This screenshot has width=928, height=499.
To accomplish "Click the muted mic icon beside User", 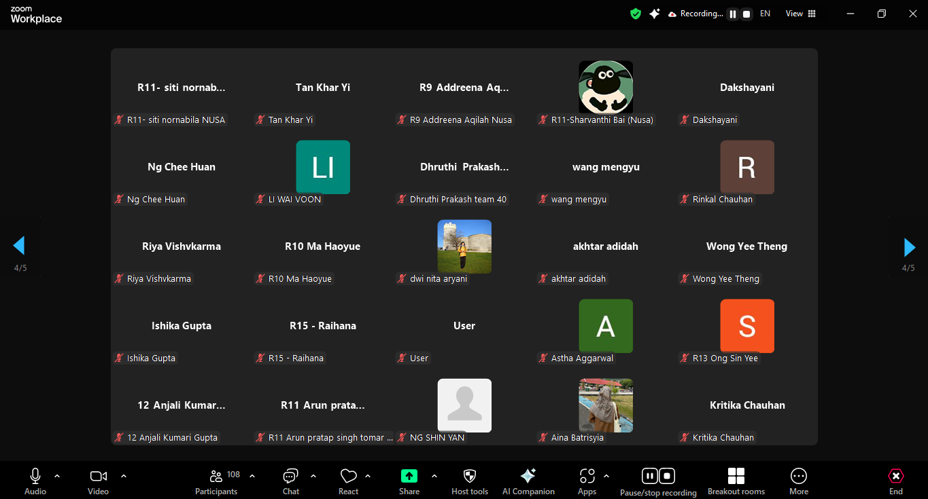I will 402,358.
